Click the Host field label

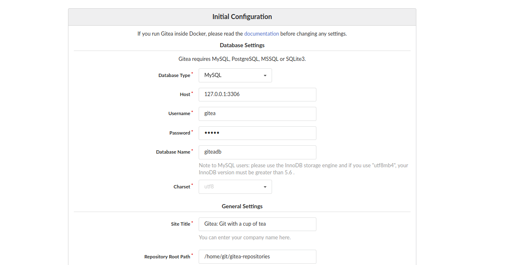[x=185, y=94]
